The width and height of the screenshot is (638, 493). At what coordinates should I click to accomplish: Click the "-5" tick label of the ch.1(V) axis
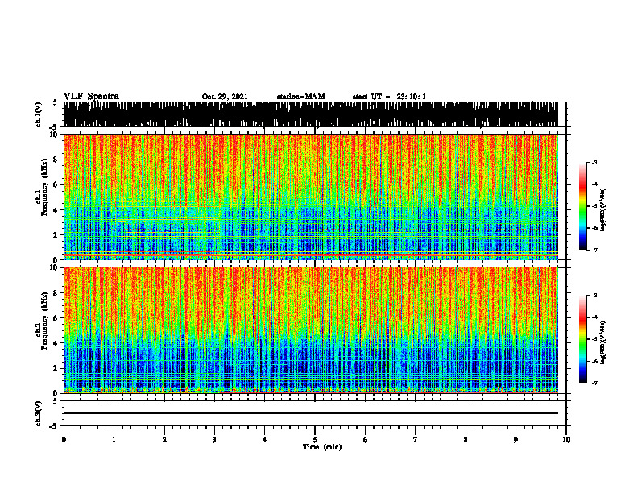point(55,127)
